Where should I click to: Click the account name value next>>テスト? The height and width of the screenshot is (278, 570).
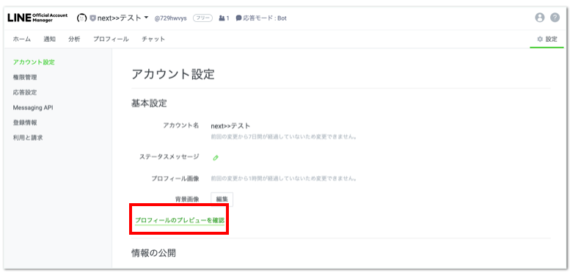[x=230, y=126]
